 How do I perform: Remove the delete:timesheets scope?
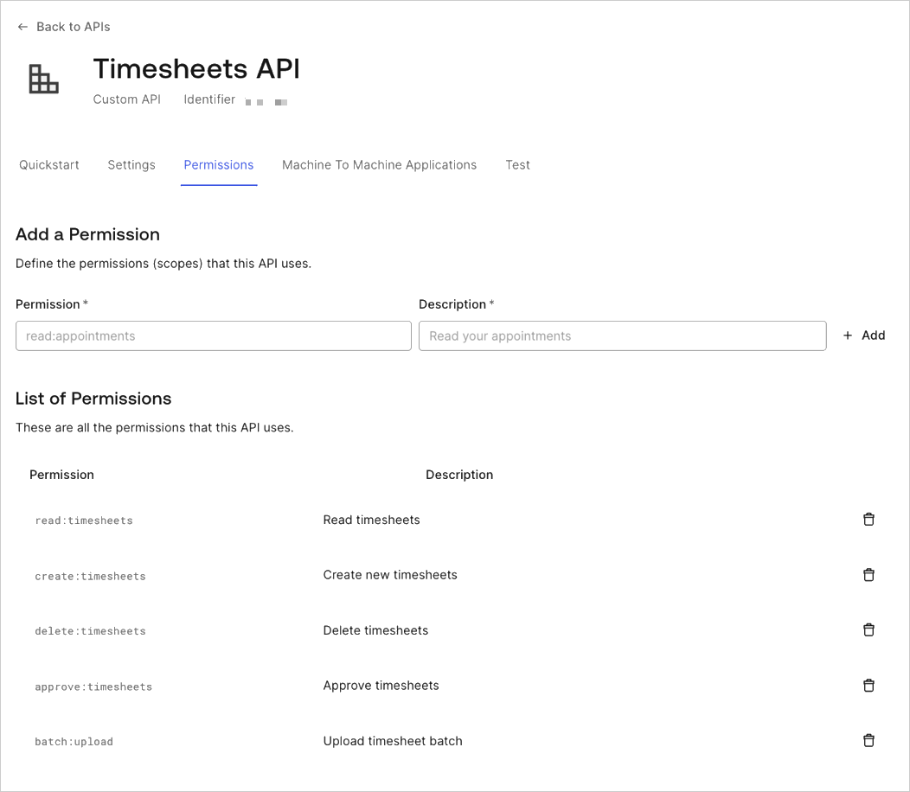point(868,630)
